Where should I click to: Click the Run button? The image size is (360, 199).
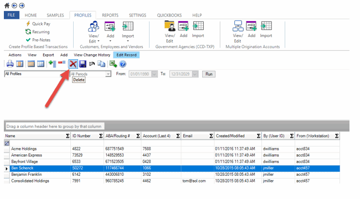[209, 74]
